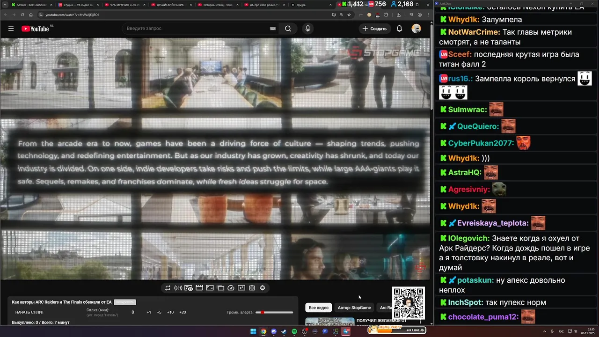Open the system tray clock
The height and width of the screenshot is (337, 599).
[x=588, y=331]
